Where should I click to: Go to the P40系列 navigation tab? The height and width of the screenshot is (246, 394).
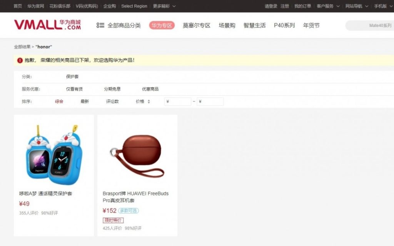point(284,25)
